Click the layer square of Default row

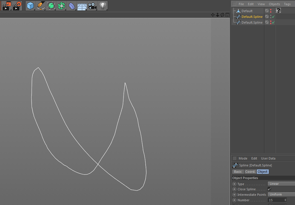267,11
